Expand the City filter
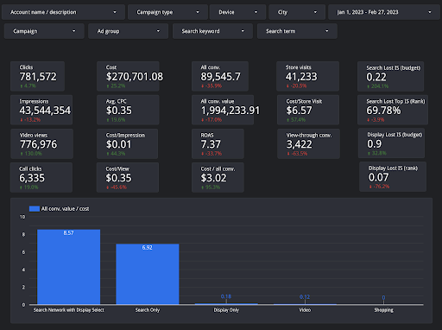This screenshot has height=330, width=442. coord(297,12)
